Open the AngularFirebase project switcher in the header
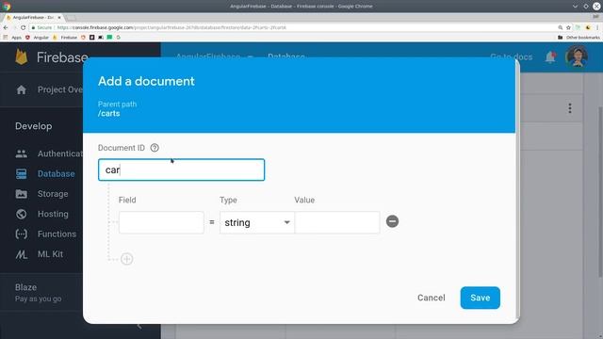 [x=214, y=56]
